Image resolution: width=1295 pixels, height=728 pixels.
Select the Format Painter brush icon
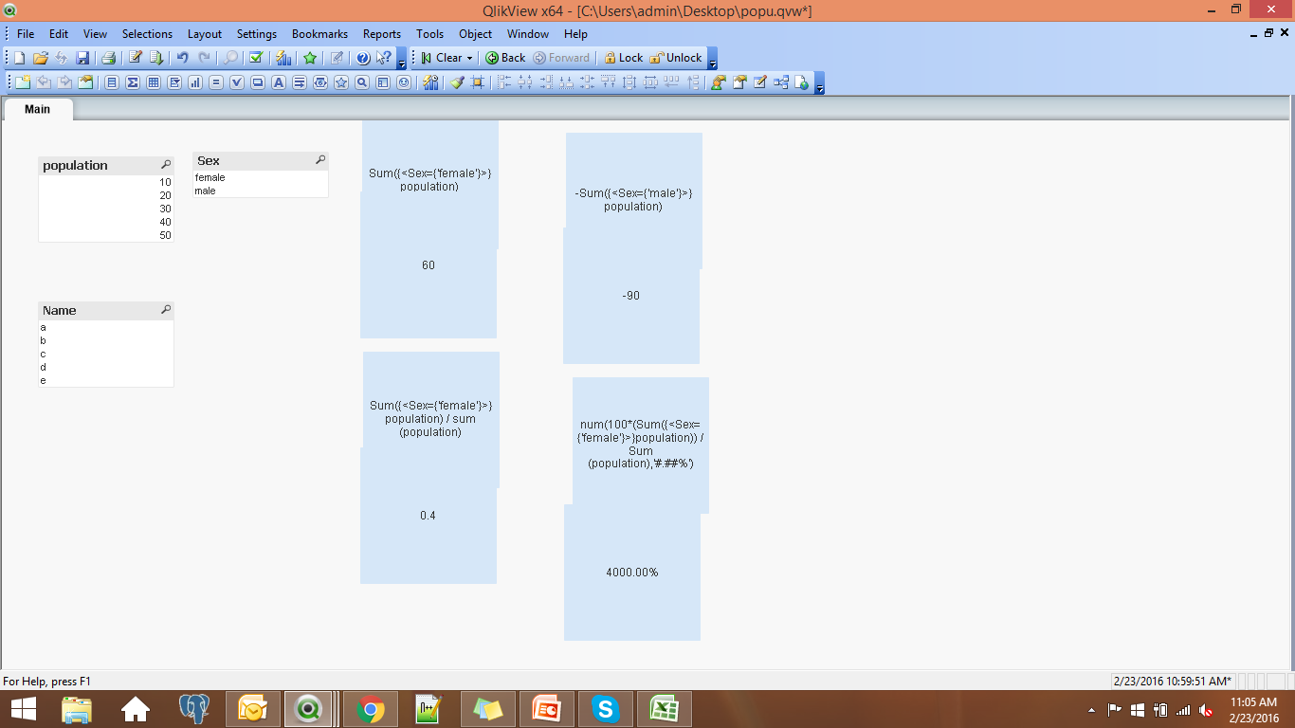457,82
